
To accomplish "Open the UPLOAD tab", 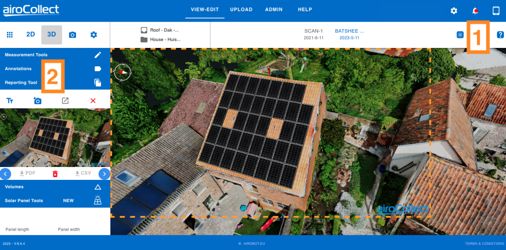I will pos(241,9).
